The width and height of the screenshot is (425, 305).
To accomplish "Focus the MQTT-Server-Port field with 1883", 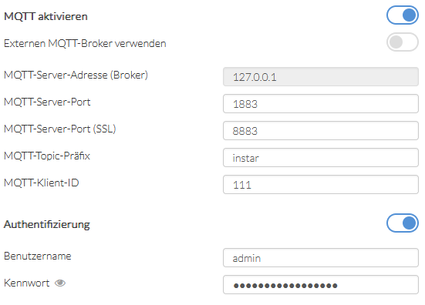I will pos(321,104).
